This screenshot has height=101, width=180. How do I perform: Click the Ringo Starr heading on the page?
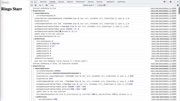(12, 9)
